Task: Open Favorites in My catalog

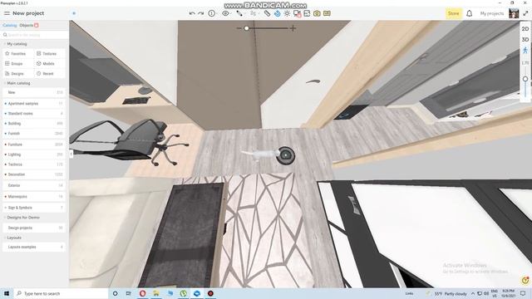Action: [x=18, y=53]
